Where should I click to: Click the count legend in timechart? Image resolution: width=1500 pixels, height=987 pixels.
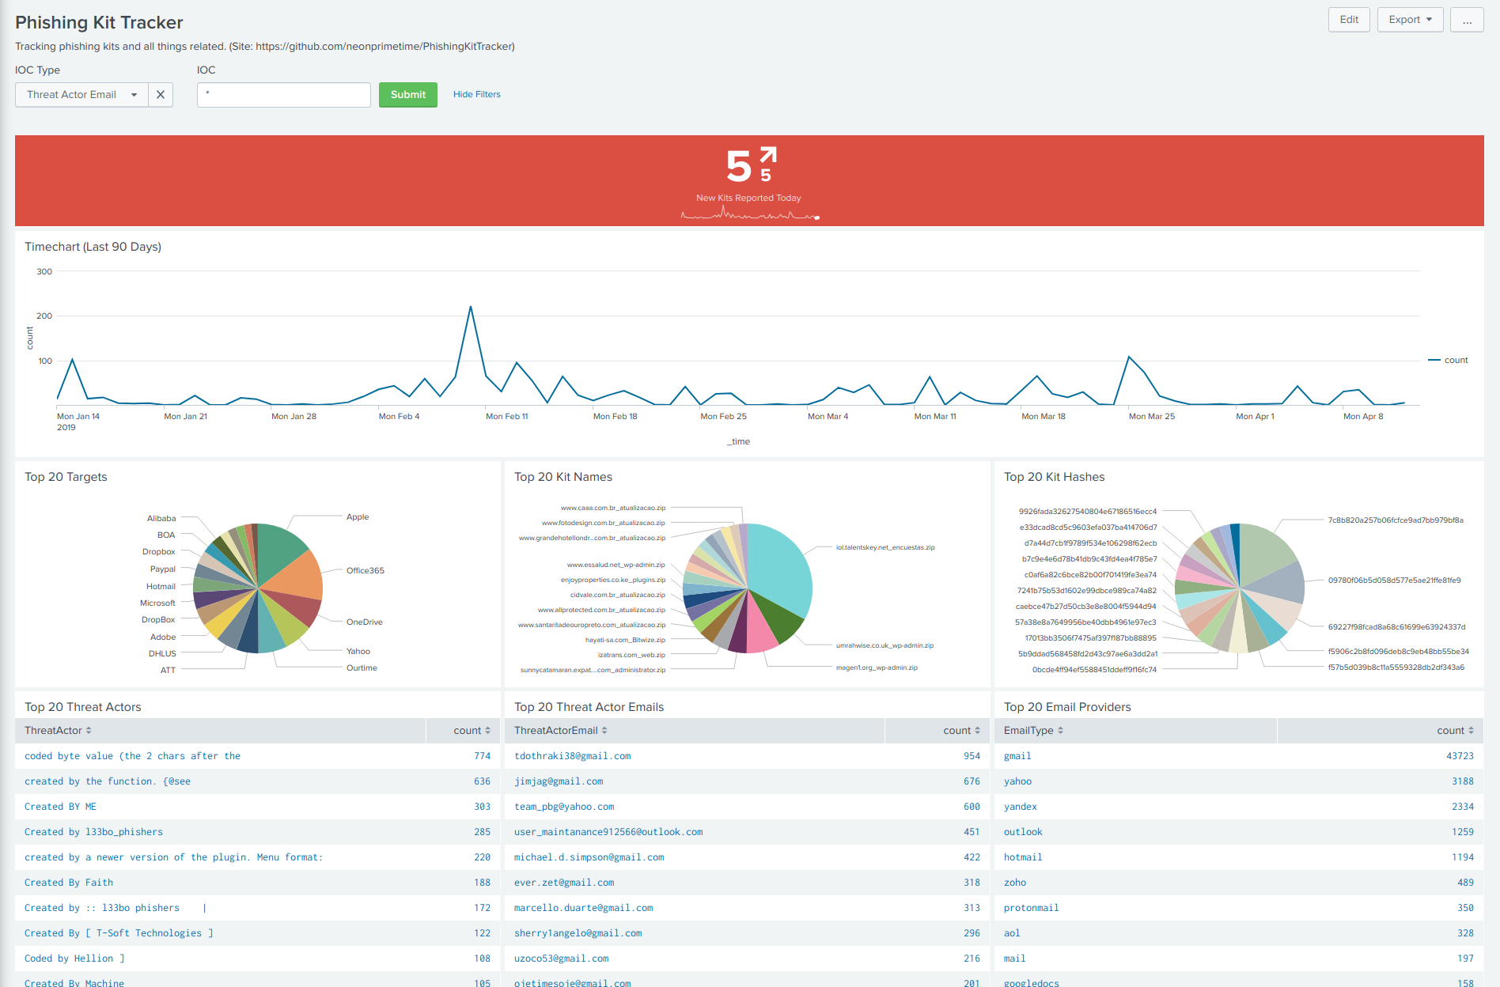pos(1448,360)
